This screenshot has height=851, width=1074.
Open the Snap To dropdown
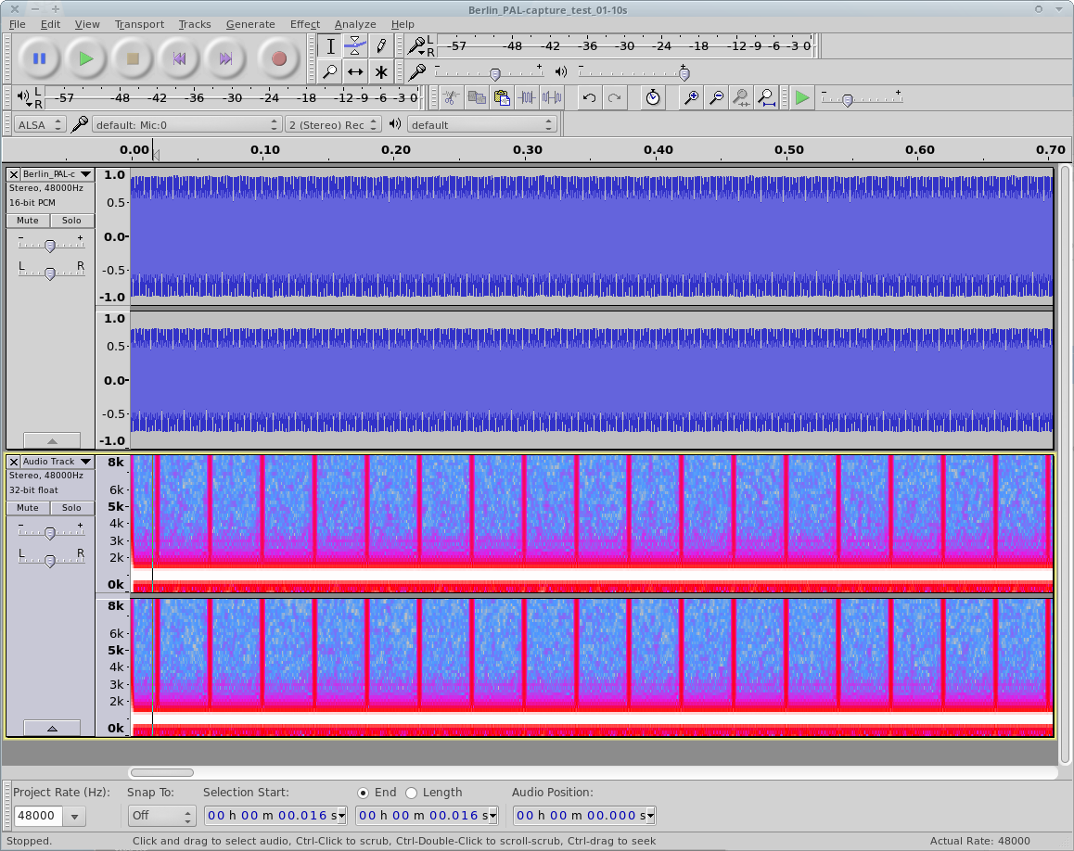point(161,816)
